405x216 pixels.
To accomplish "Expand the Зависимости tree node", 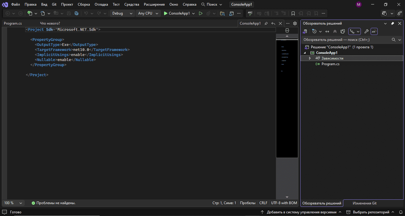I will (310, 58).
